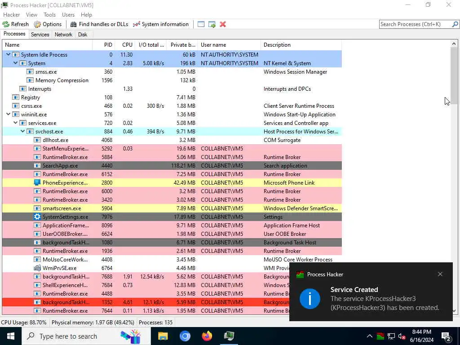Open File Explorer from taskbar

tap(163, 336)
